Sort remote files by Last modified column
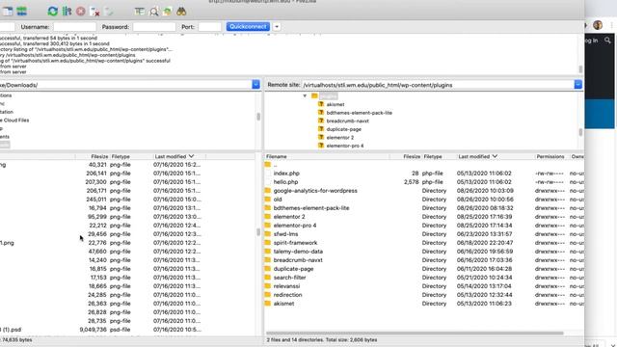The height and width of the screenshot is (347, 617). pos(495,156)
